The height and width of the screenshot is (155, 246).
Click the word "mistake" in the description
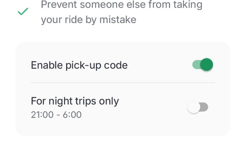[118, 20]
